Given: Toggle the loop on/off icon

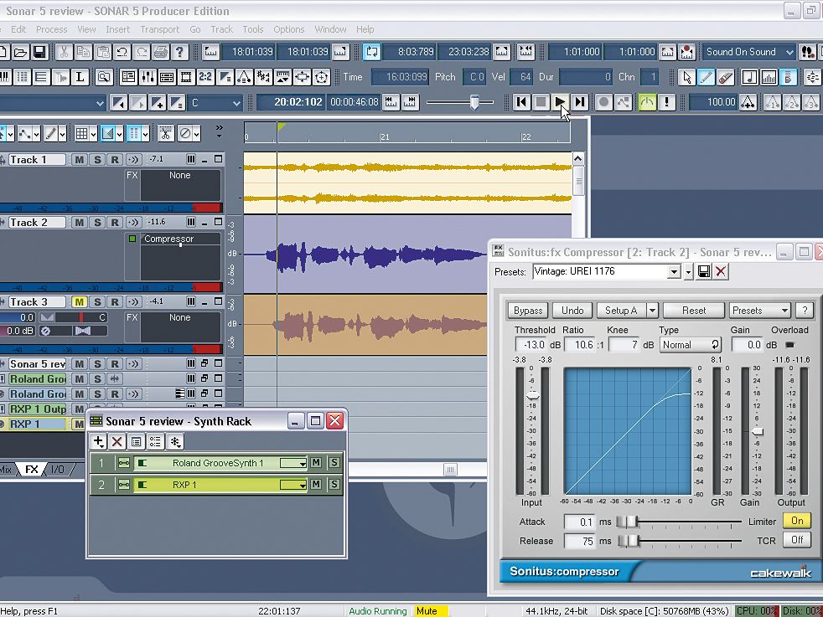Looking at the screenshot, I should [371, 52].
